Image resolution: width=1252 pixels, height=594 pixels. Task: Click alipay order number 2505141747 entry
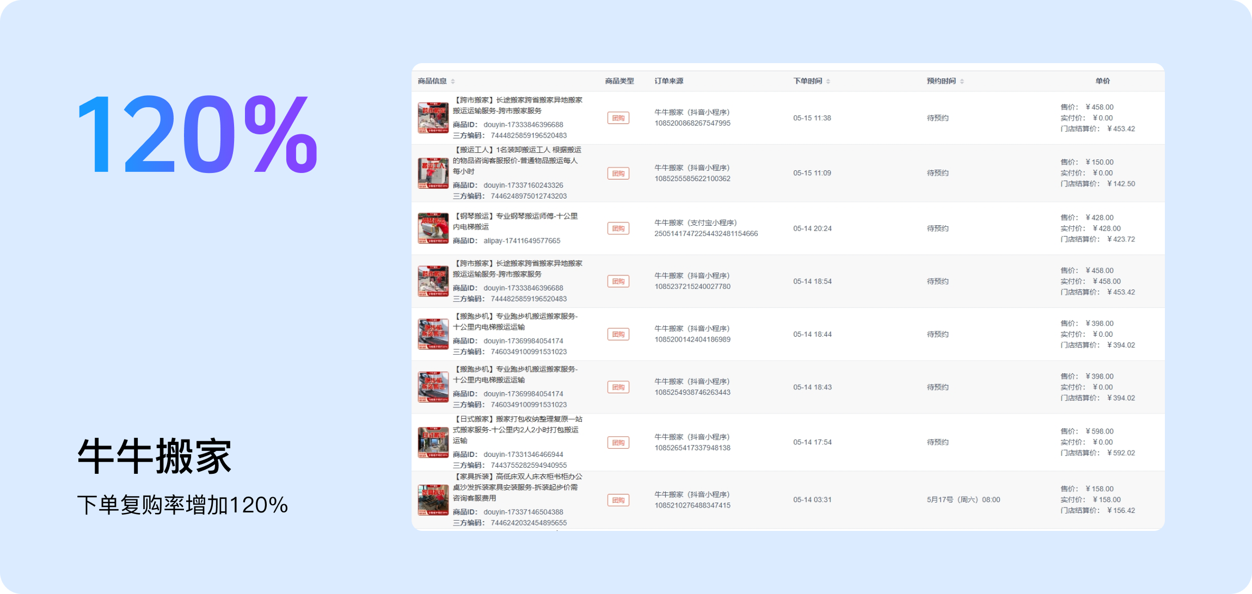pyautogui.click(x=705, y=234)
